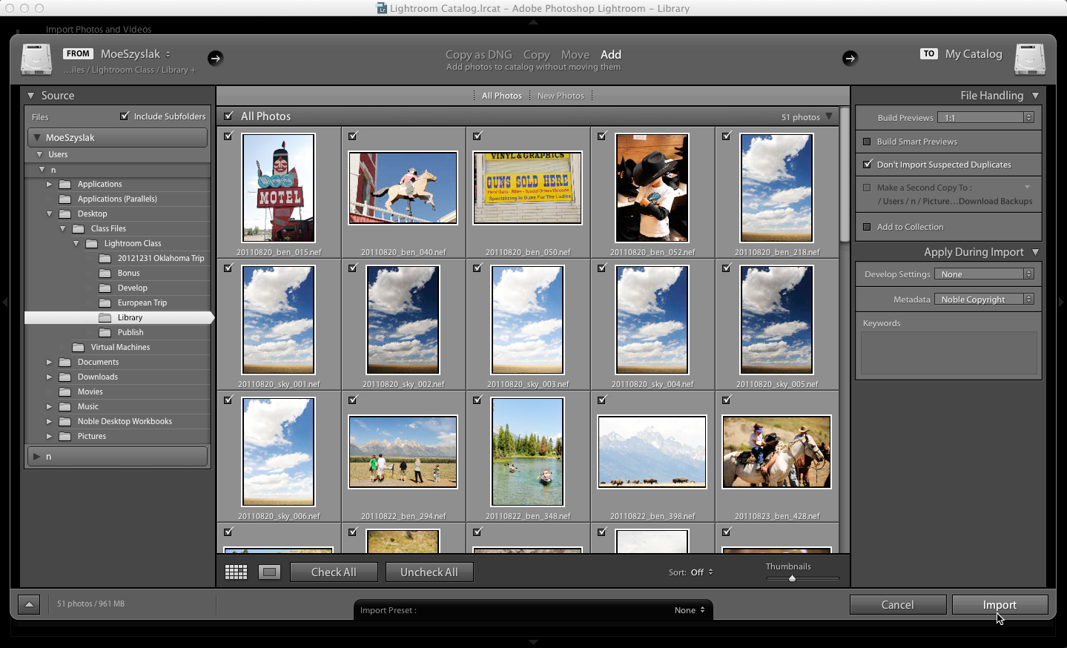Click the Uncheck All button
This screenshot has width=1067, height=648.
click(429, 572)
